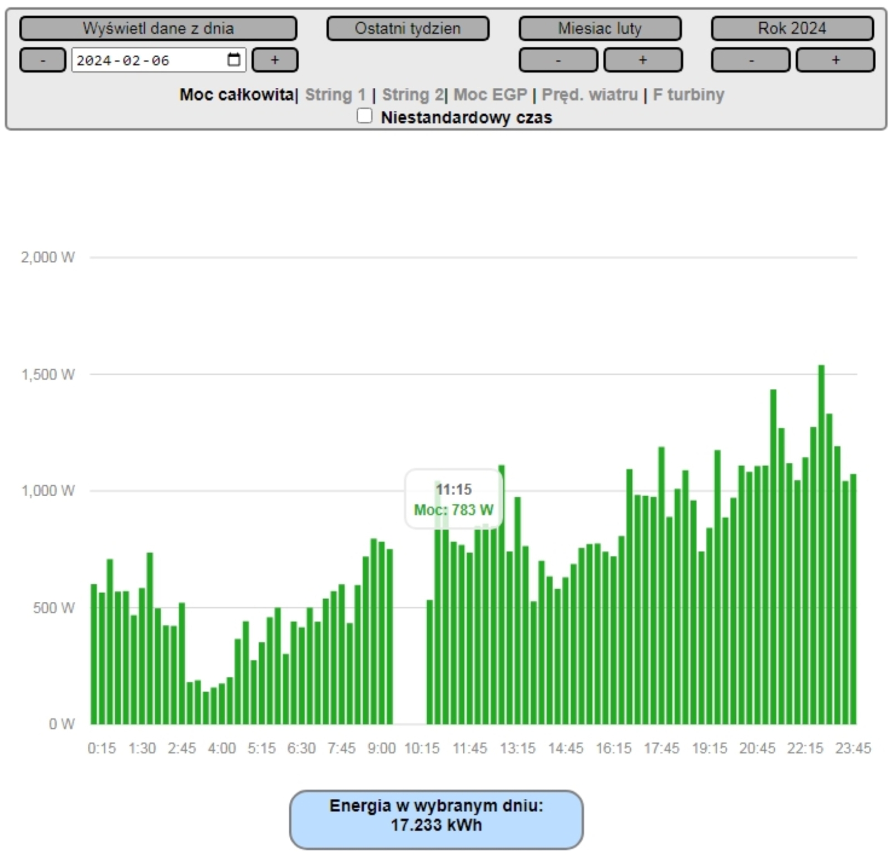This screenshot has width=890, height=855.
Task: Advance to next year with plus button
Action: point(835,60)
